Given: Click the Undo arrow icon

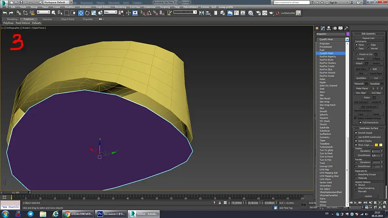Looking at the screenshot, I should [x=5, y=13].
